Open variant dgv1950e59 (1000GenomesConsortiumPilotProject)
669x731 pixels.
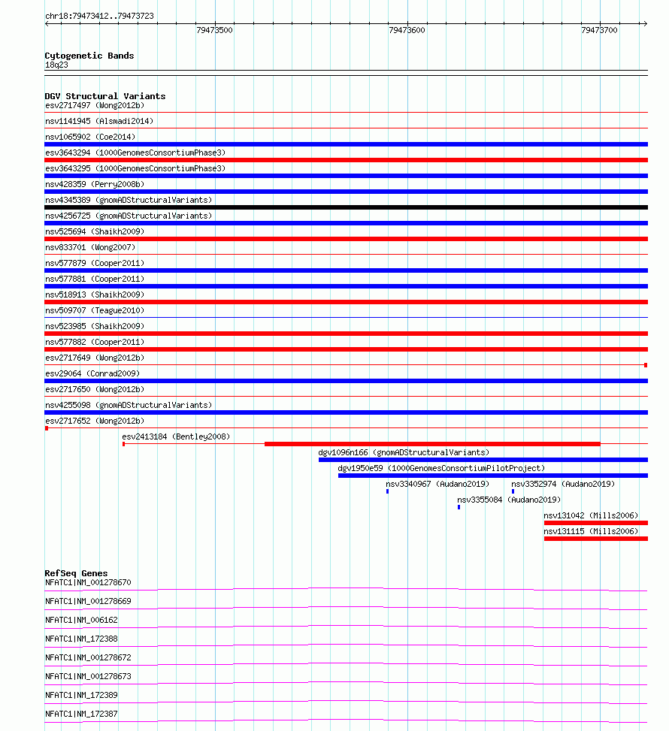pos(441,468)
